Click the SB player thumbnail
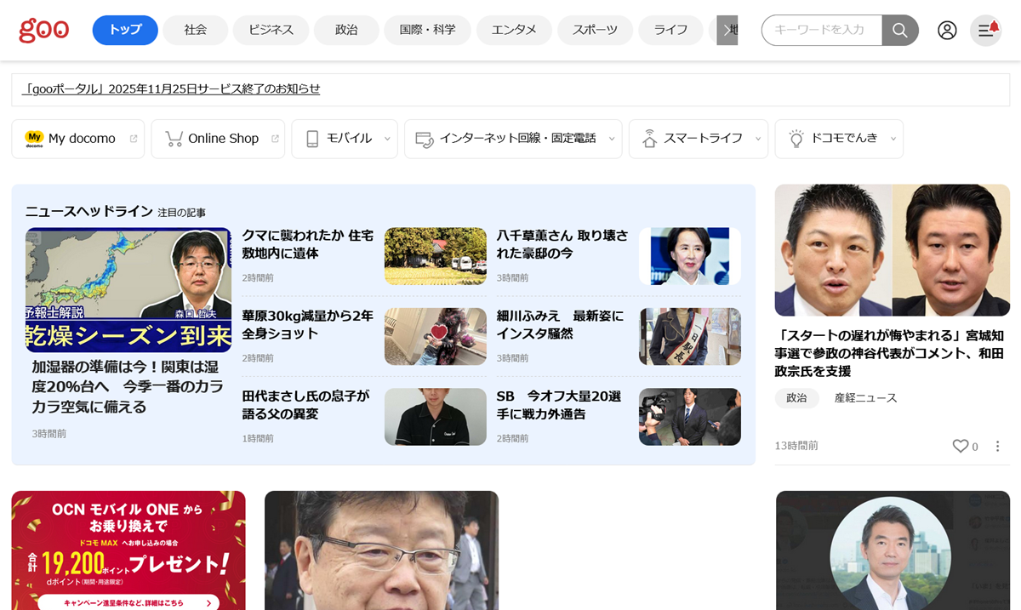Image resolution: width=1021 pixels, height=610 pixels. 690,417
